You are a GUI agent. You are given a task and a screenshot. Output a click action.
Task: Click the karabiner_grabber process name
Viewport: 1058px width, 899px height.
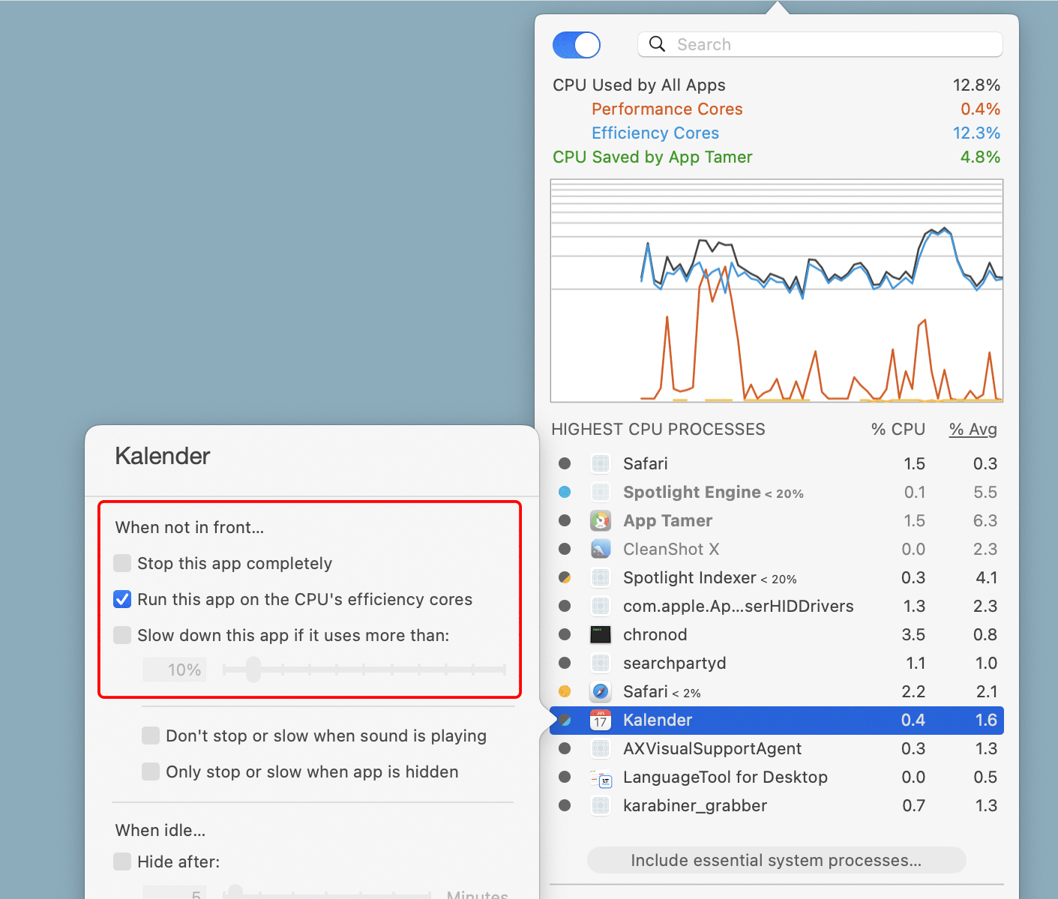point(695,805)
